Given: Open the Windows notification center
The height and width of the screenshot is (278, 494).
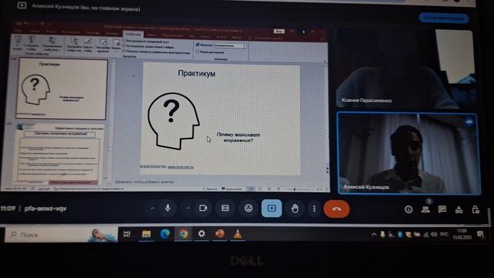Looking at the screenshot, I should click(480, 235).
